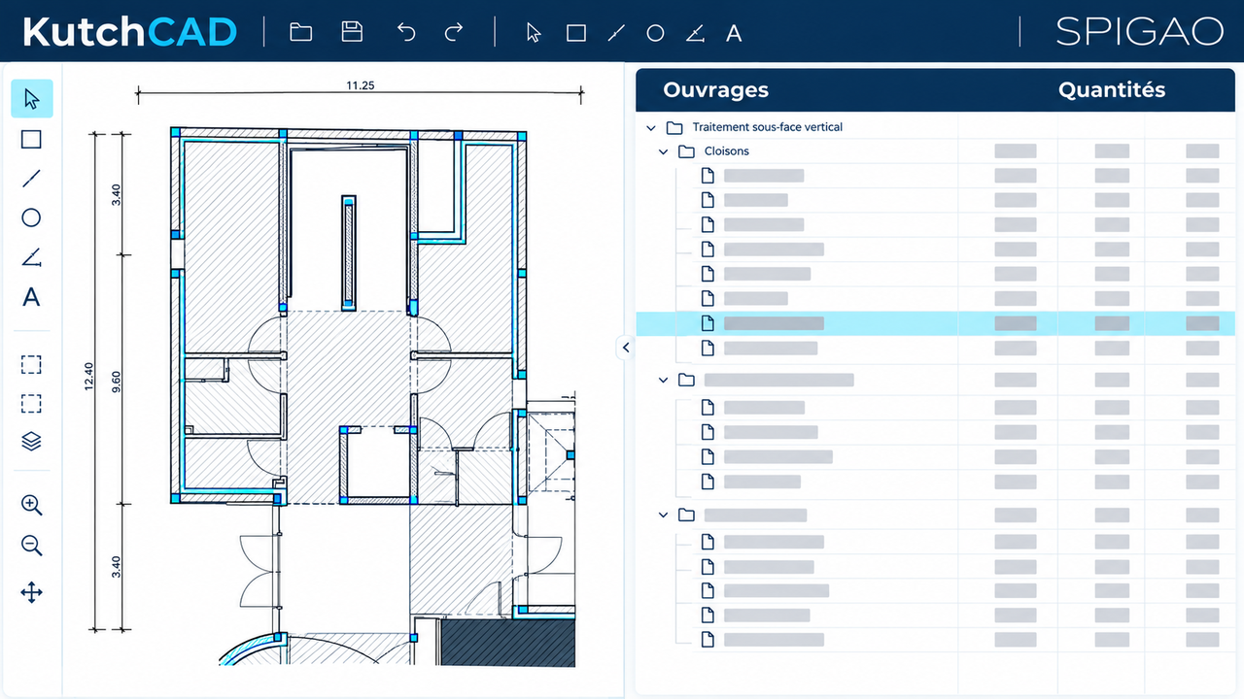Viewport: 1244px width, 699px height.
Task: Collapse the Ouvrages side panel arrow
Action: click(x=626, y=348)
